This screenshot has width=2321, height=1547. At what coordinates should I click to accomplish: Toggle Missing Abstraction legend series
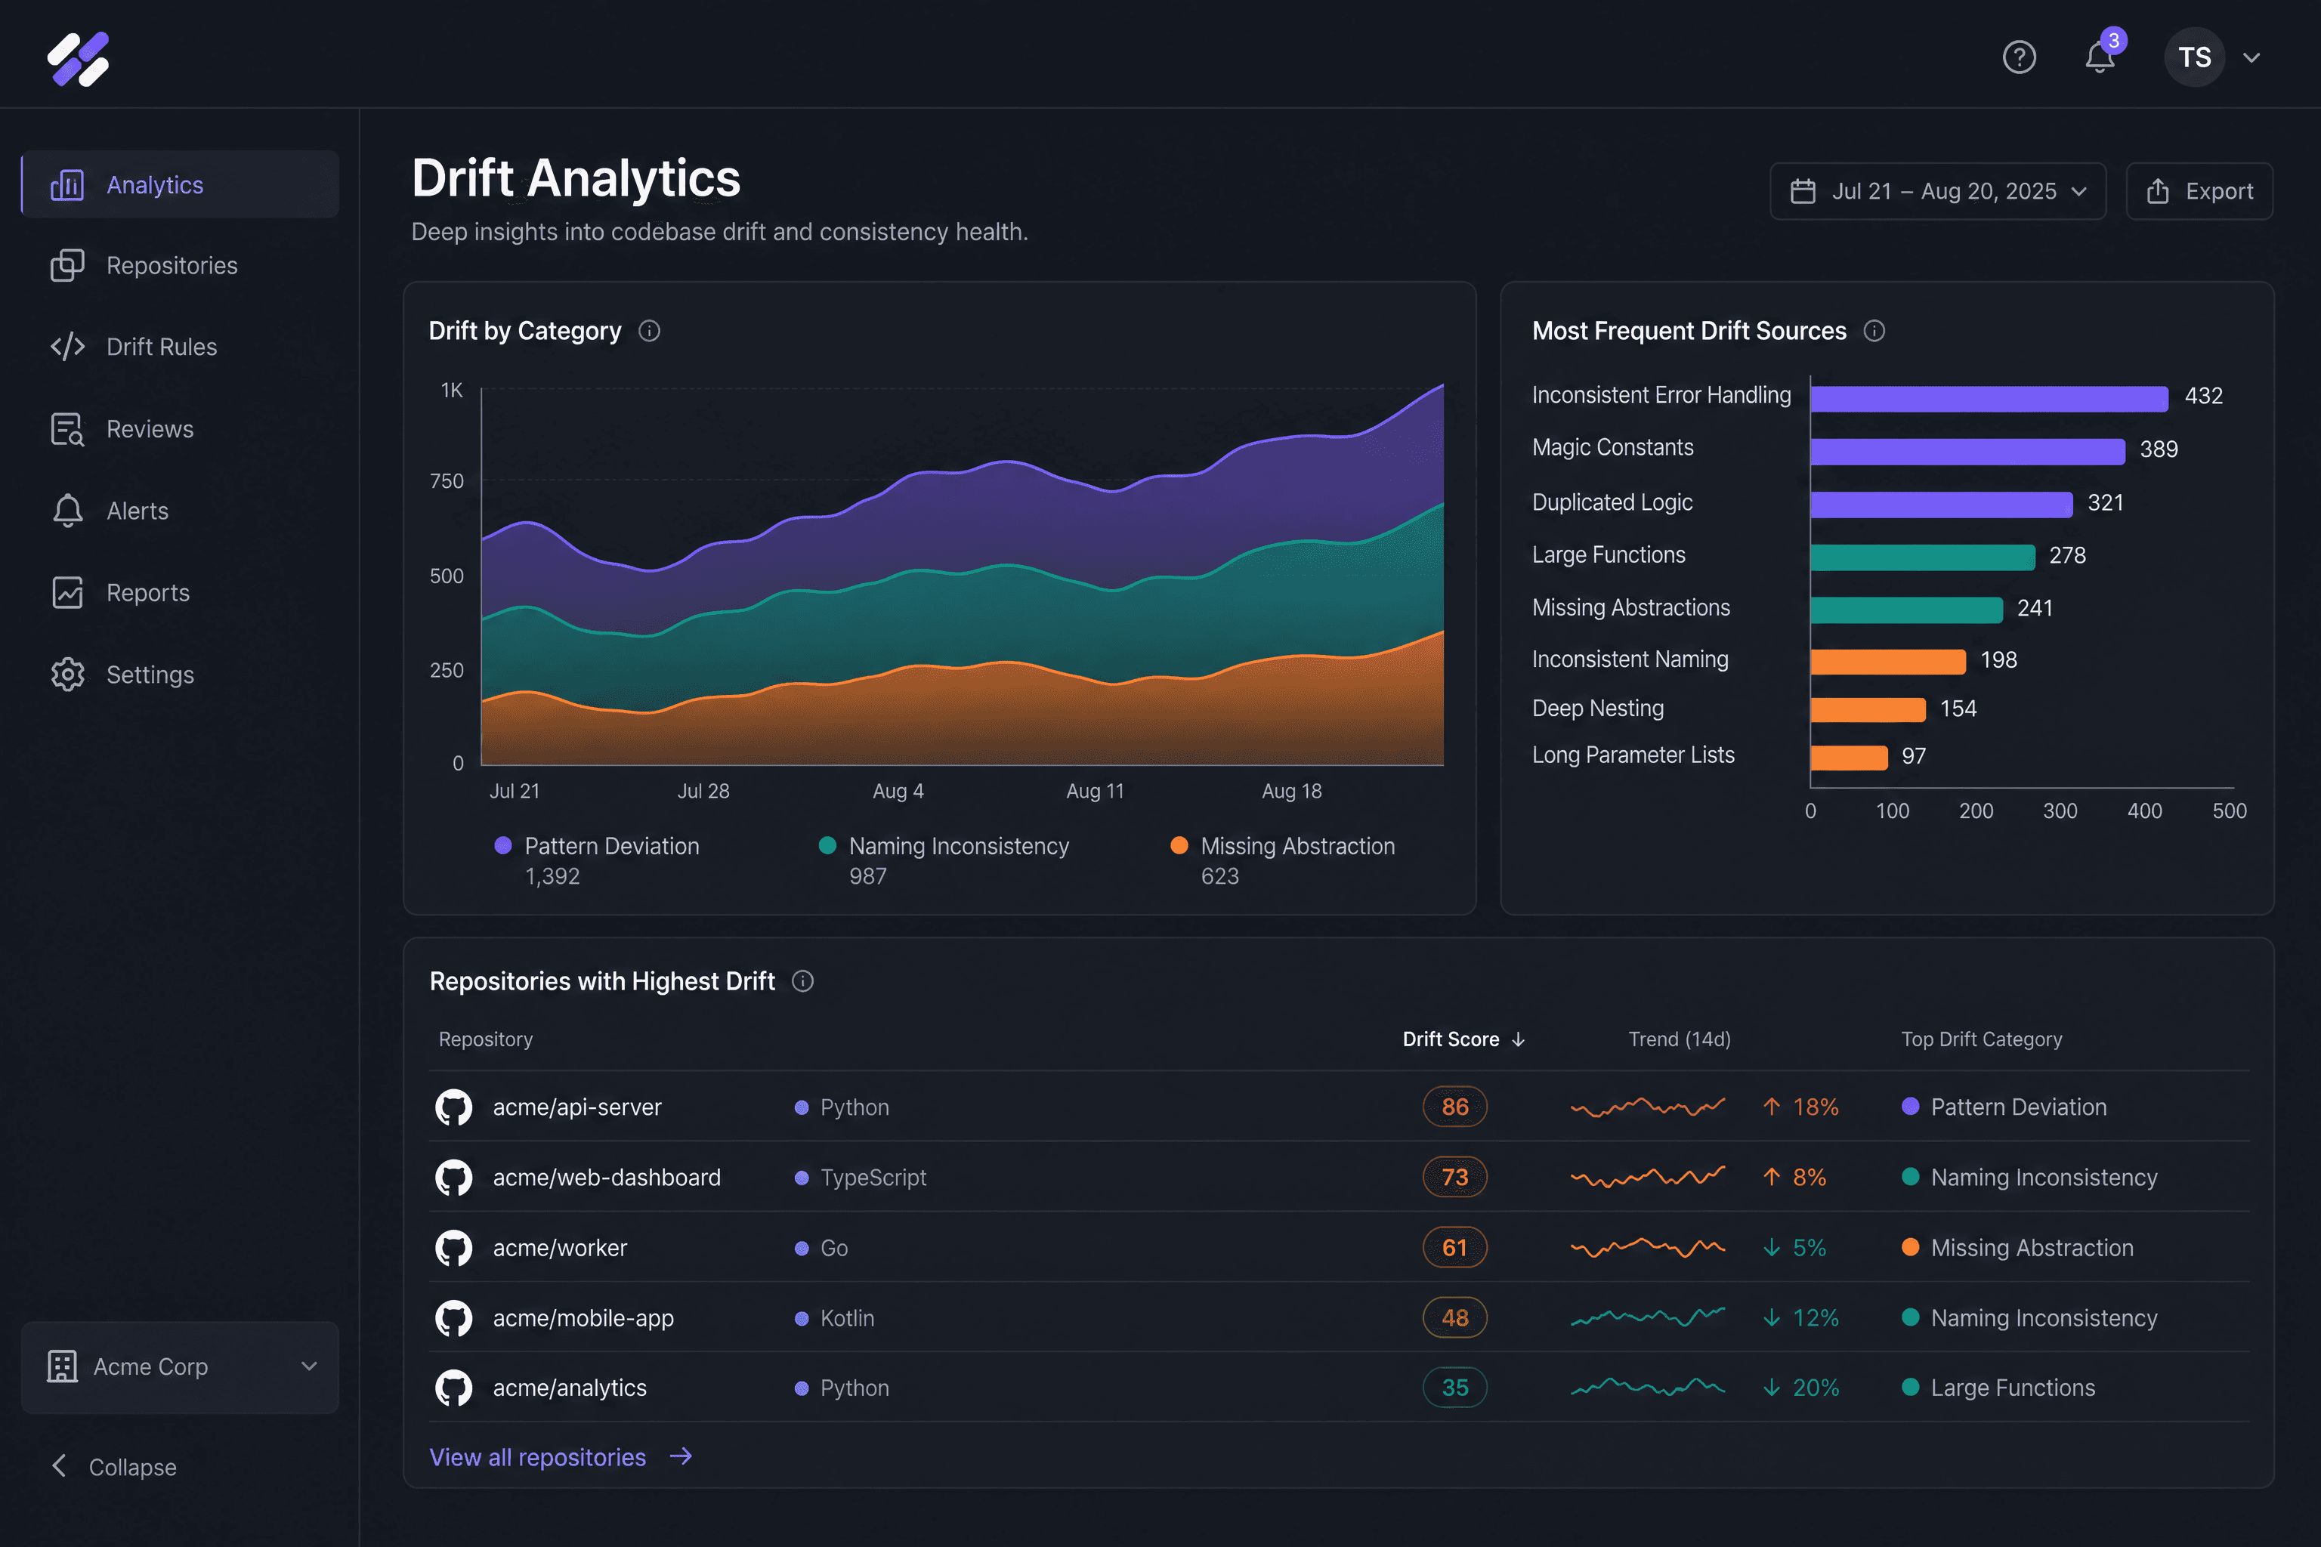click(1283, 860)
